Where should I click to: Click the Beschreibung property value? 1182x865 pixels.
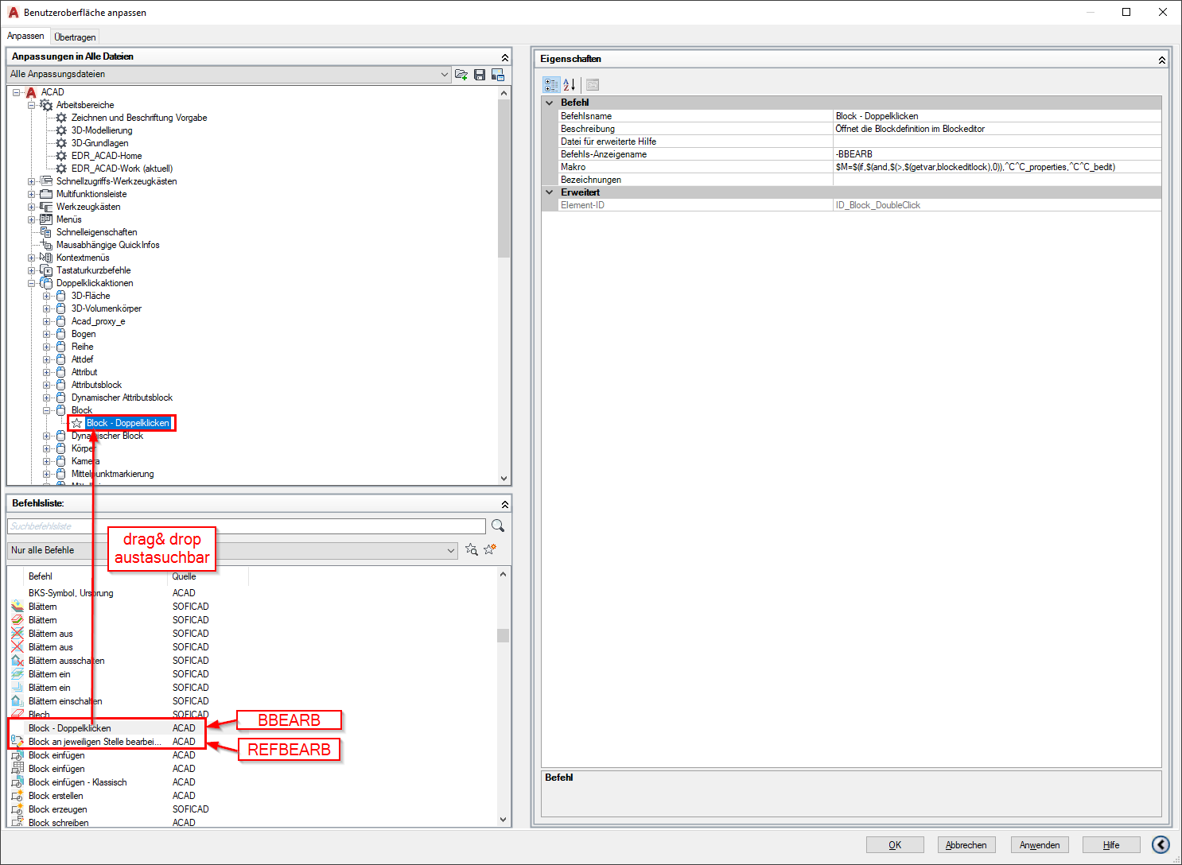pyautogui.click(x=997, y=129)
